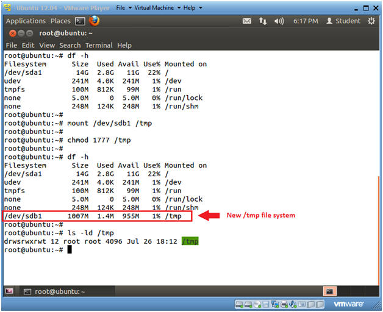
Task: Open VMware Player File dropdown
Action: click(124, 8)
